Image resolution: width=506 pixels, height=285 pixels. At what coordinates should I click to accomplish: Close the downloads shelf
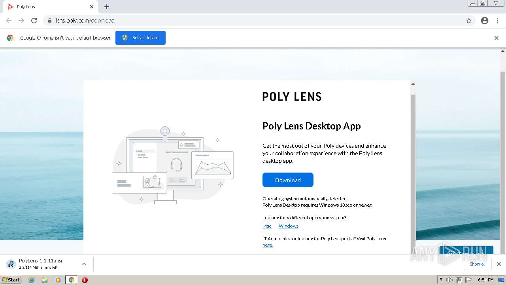click(499, 264)
